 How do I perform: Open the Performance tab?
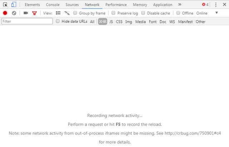click(x=116, y=5)
